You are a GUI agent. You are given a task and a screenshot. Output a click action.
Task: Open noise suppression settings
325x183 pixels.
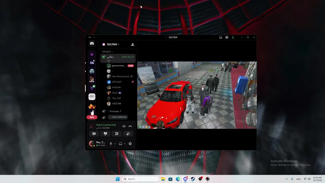(124, 126)
